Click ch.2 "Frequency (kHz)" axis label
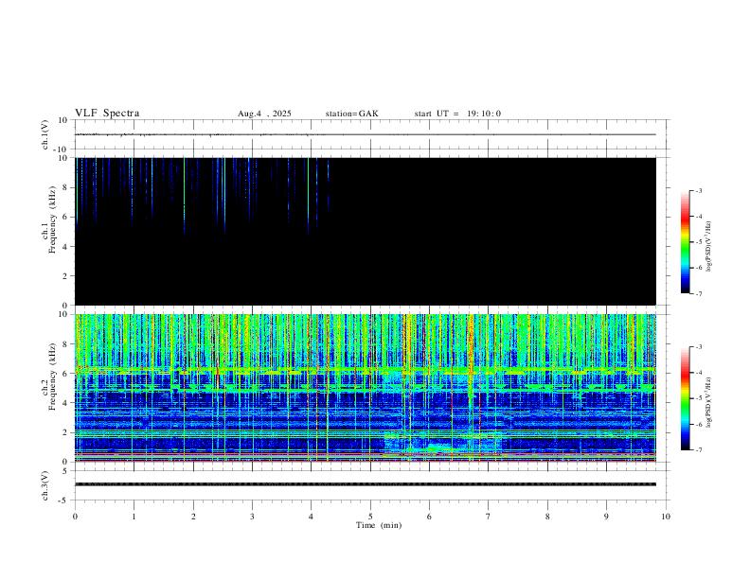Viewport: 750px width, 579px height. [52, 377]
